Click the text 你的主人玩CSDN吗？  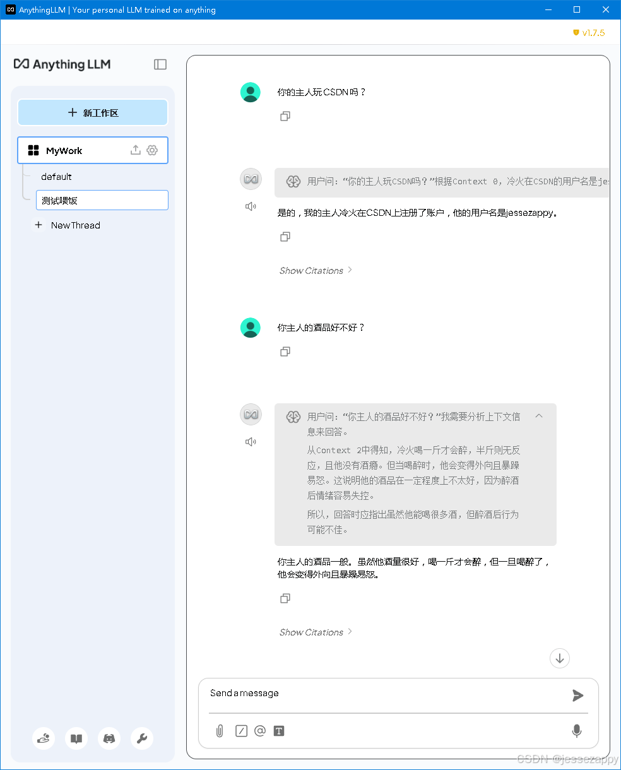tap(322, 92)
